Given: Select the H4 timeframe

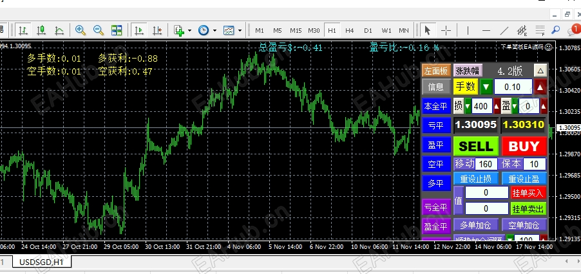Looking at the screenshot, I should [x=349, y=30].
